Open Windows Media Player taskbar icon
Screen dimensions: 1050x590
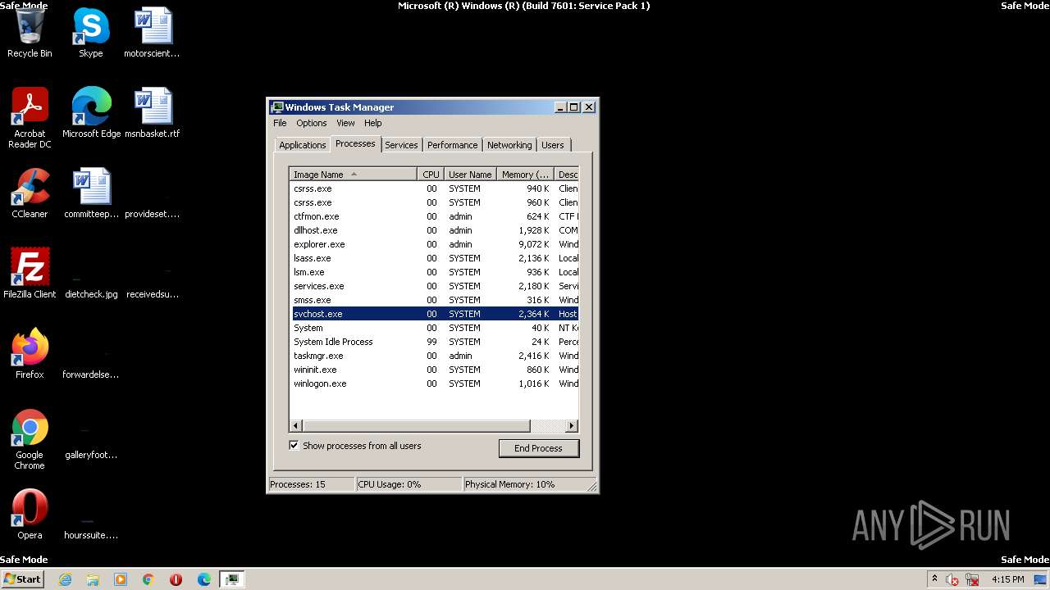(121, 579)
